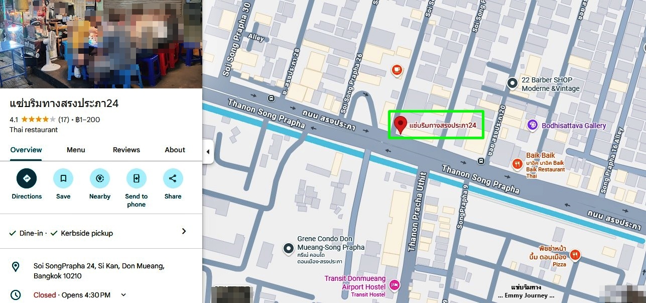Click Baik Baik restaurant map marker
The image size is (646, 303).
click(x=518, y=164)
